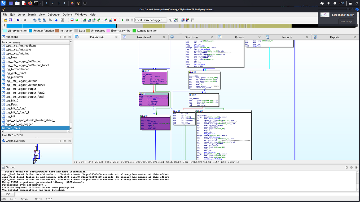Jump back with the blue left arrow

coord(18,20)
